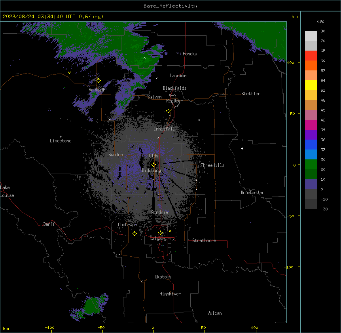The height and width of the screenshot is (333, 341).
Task: Click the Okotoks label
Action: tap(163, 277)
